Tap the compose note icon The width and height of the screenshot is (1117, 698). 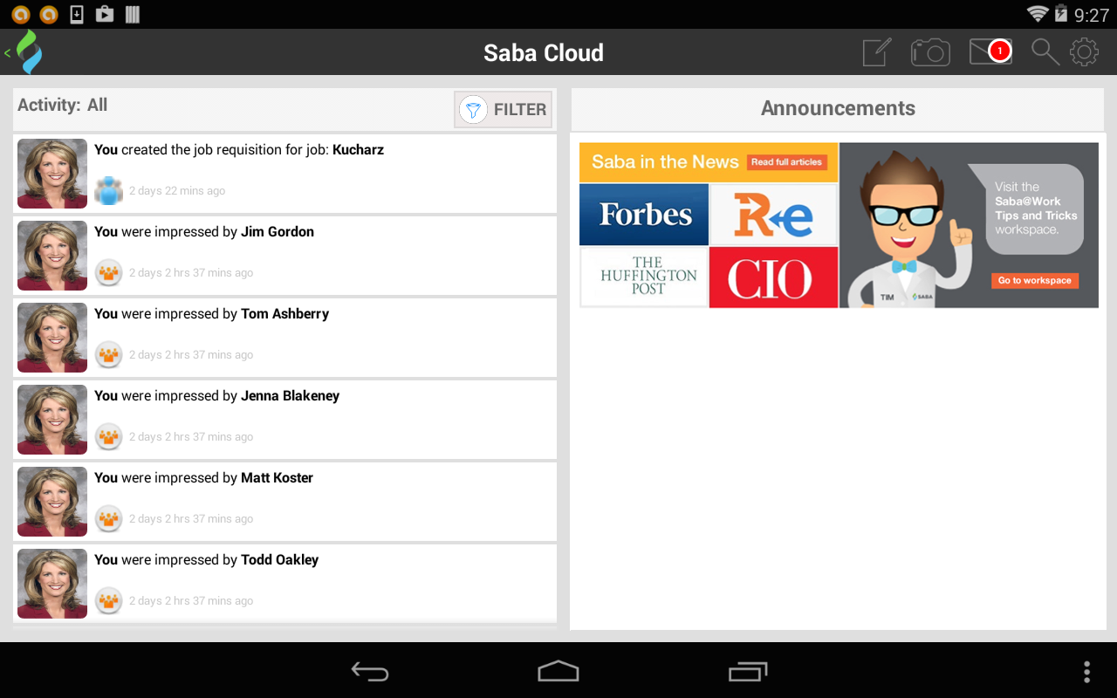tap(877, 52)
